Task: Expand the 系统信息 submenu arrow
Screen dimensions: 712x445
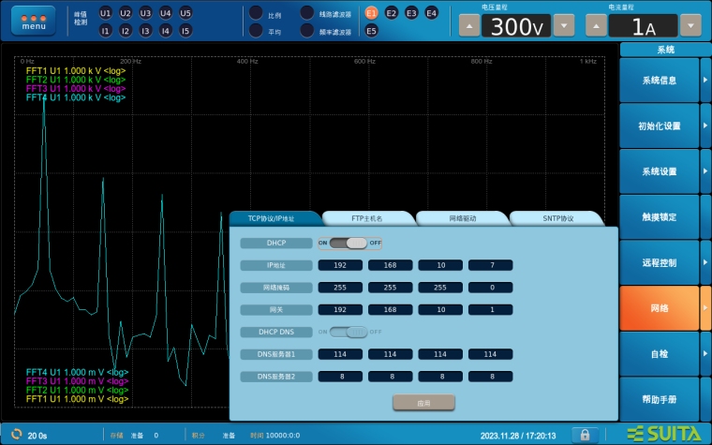Action: (x=705, y=81)
